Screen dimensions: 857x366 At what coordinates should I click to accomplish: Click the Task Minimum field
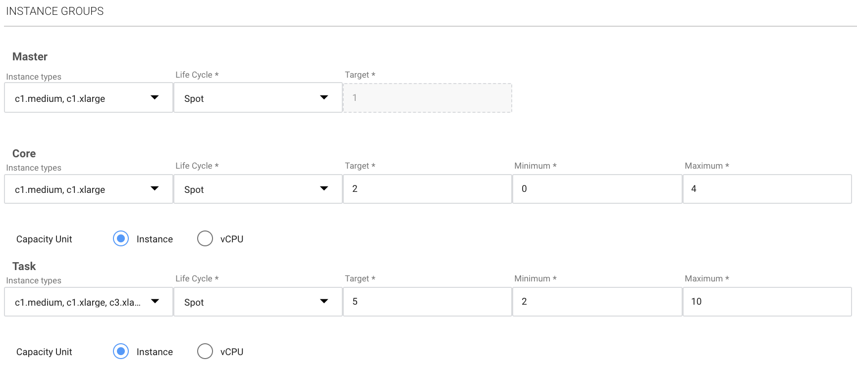click(597, 302)
